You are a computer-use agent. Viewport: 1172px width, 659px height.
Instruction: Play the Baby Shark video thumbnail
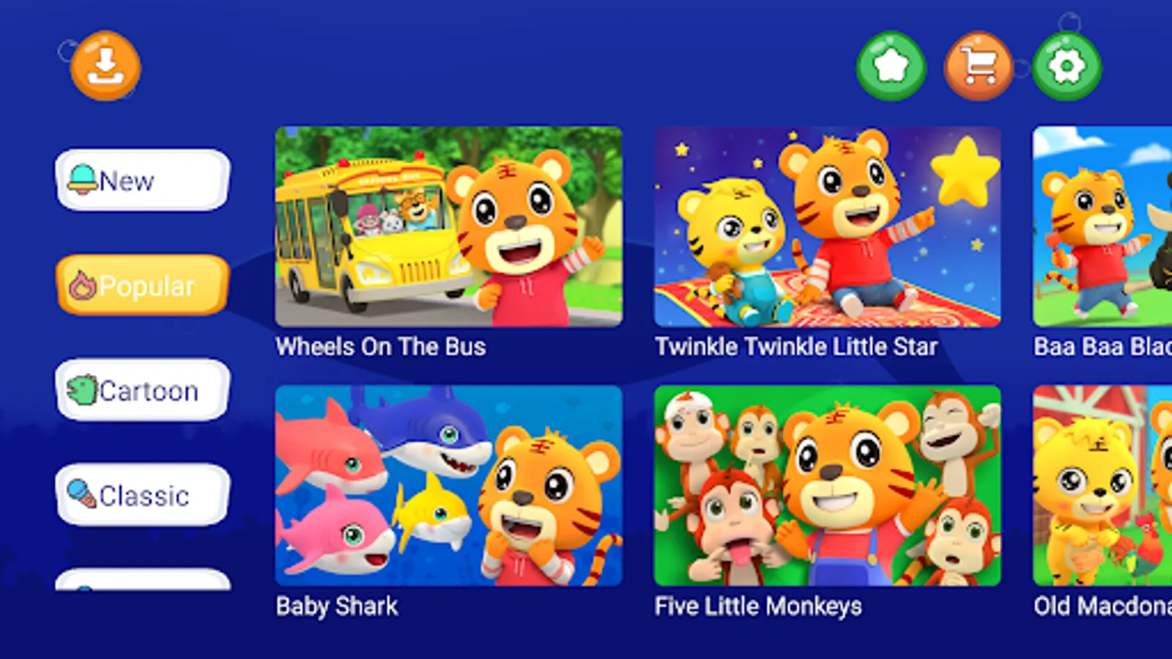448,485
